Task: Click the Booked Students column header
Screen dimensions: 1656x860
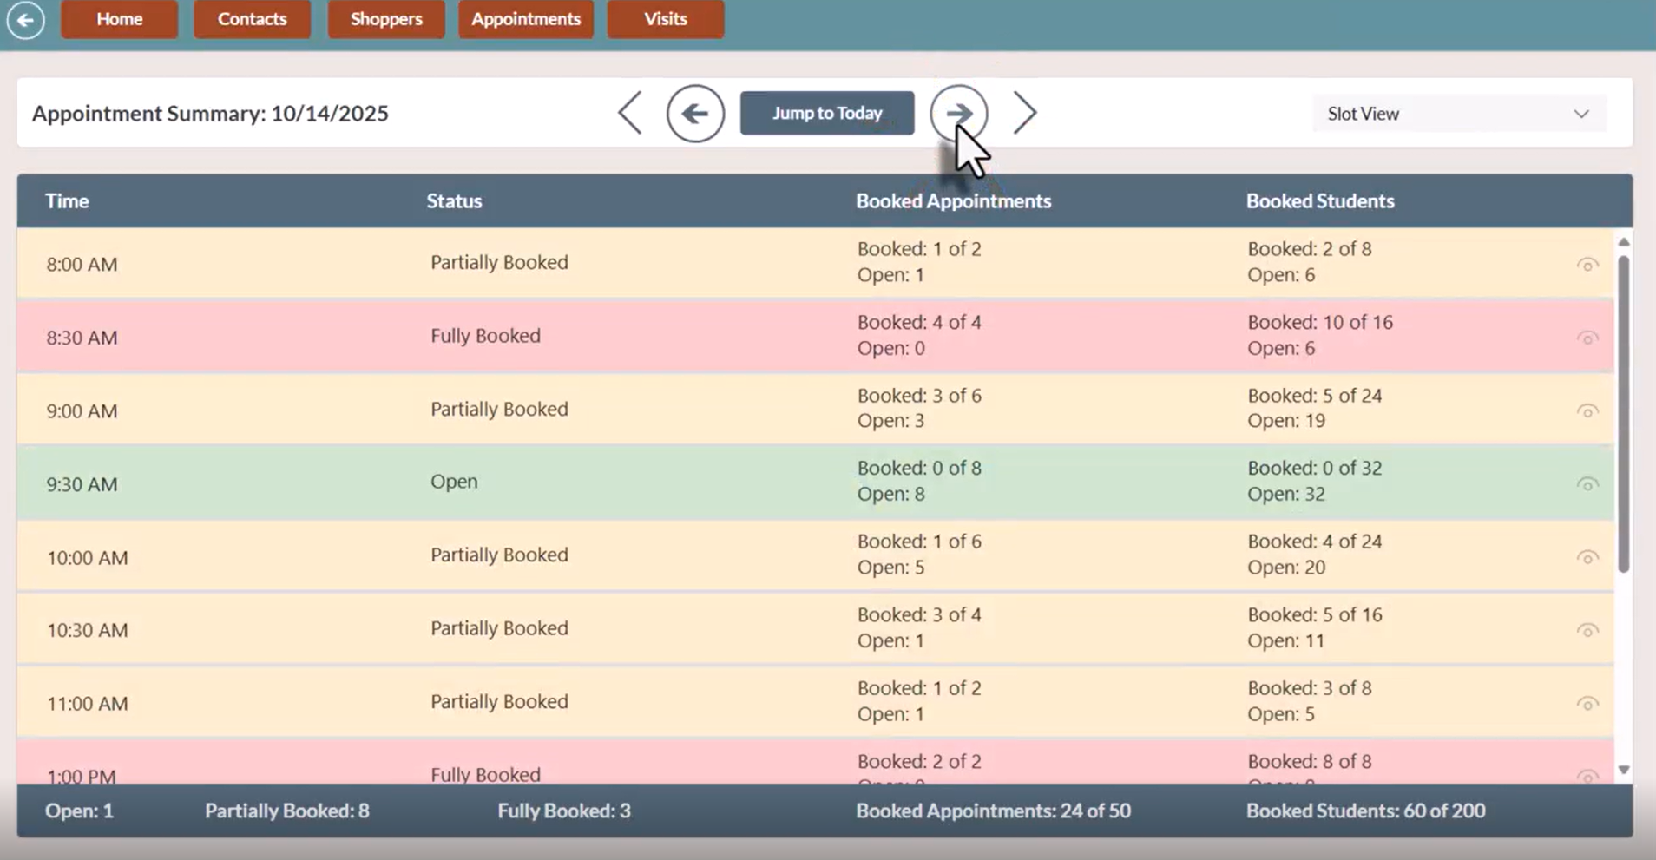Action: click(x=1320, y=200)
